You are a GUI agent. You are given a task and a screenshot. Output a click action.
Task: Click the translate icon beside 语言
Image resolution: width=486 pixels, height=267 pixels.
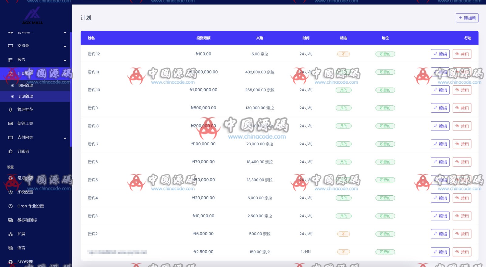click(11, 248)
